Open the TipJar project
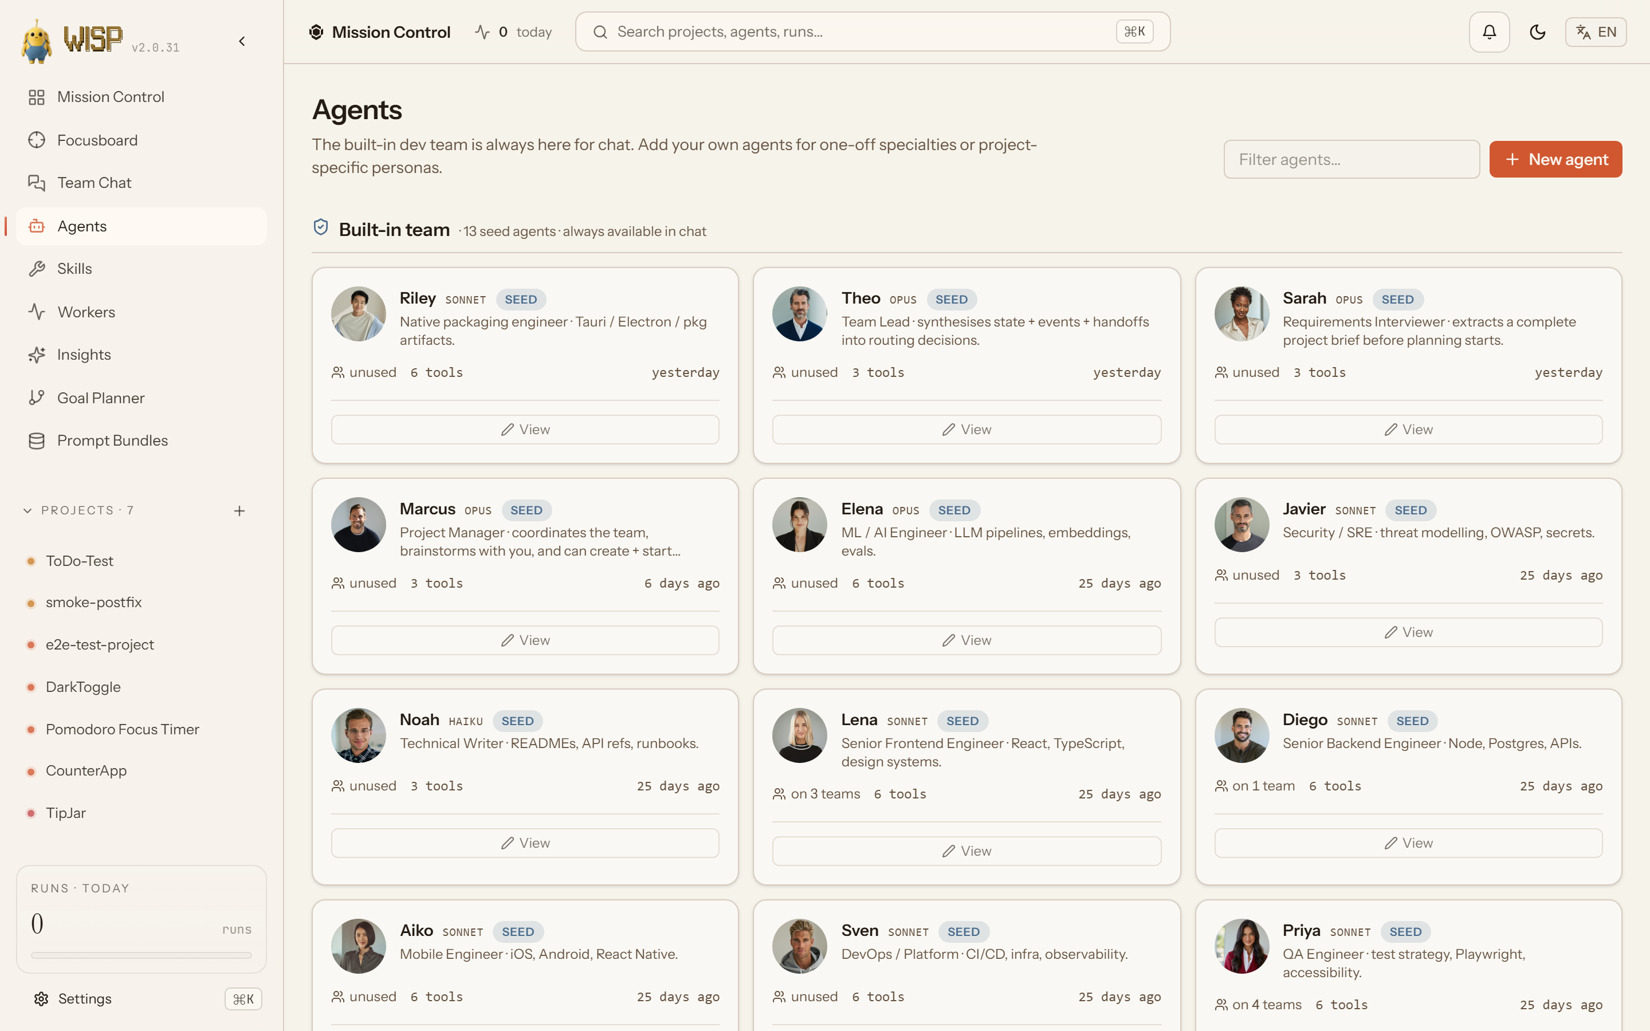The height and width of the screenshot is (1031, 1650). click(141, 813)
